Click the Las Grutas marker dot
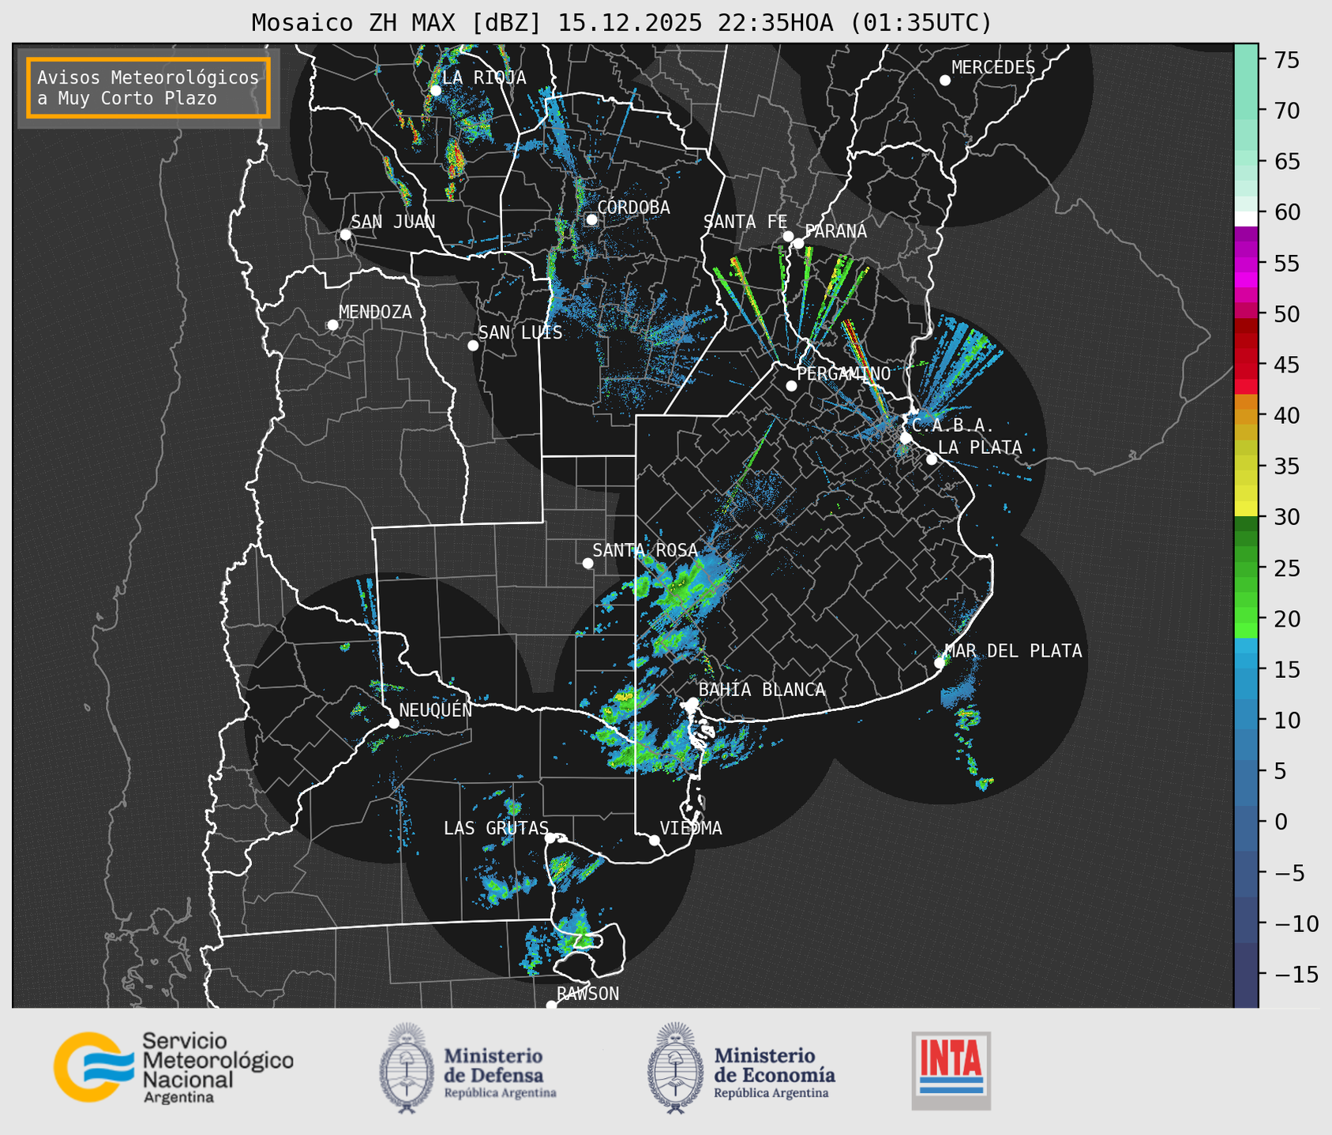The height and width of the screenshot is (1135, 1332). click(x=550, y=837)
